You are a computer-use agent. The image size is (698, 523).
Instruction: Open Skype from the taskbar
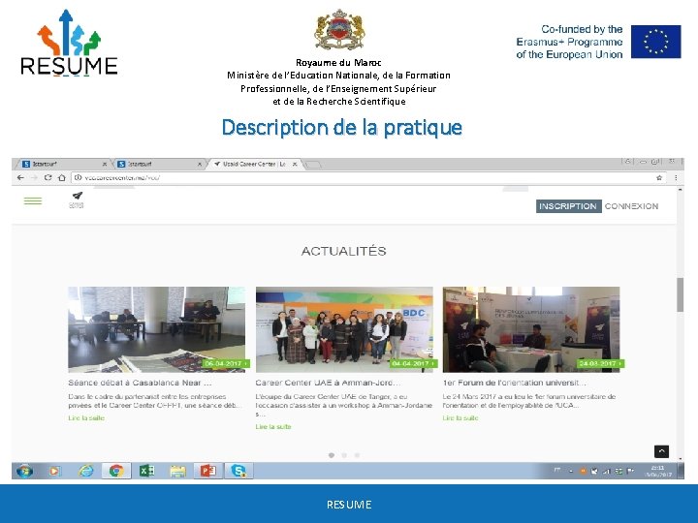click(238, 471)
